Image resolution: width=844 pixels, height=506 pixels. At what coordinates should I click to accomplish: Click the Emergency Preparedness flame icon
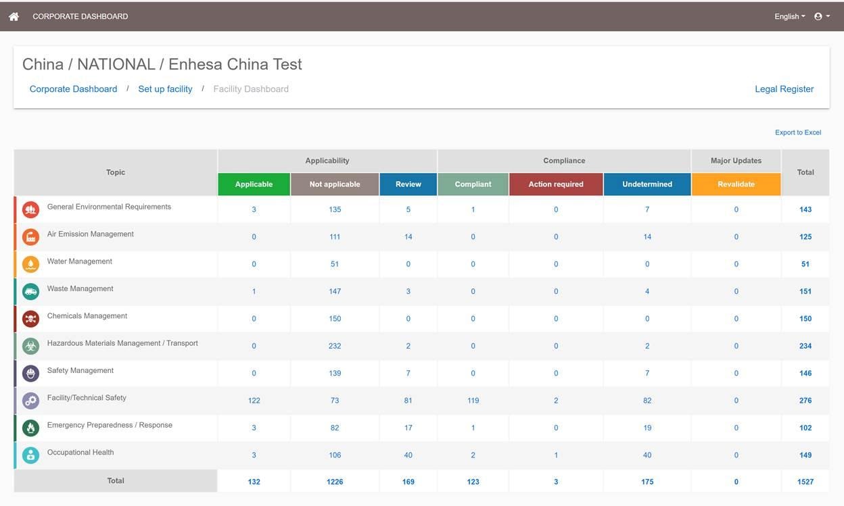(x=30, y=428)
